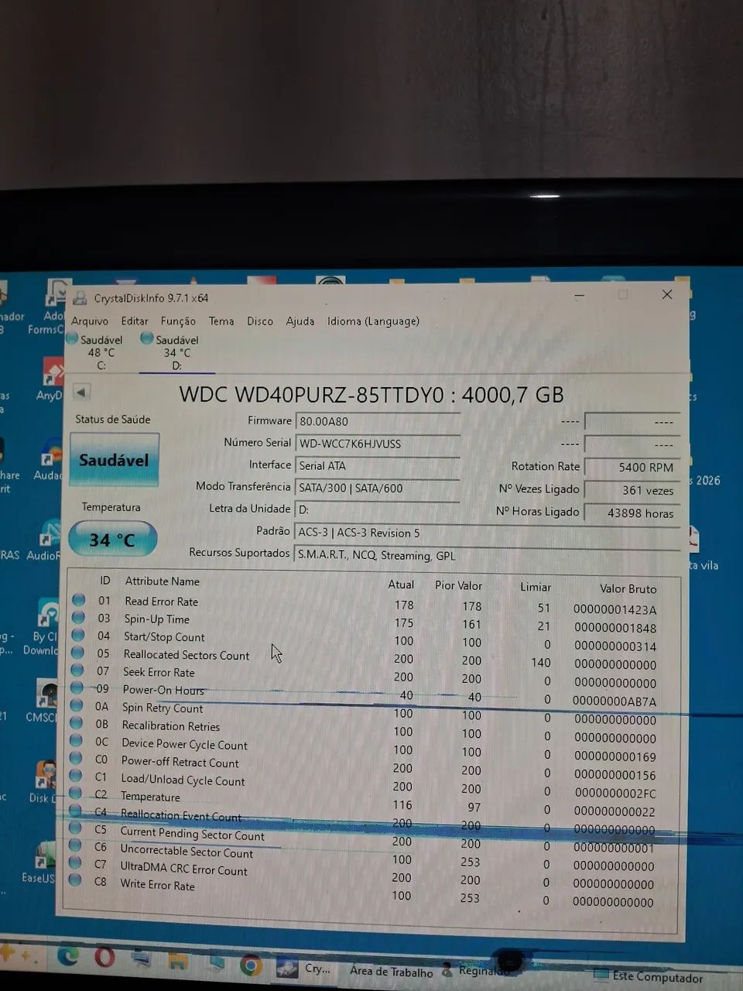Click status dot for Read Error Rate
Image resolution: width=743 pixels, height=991 pixels.
tap(78, 600)
